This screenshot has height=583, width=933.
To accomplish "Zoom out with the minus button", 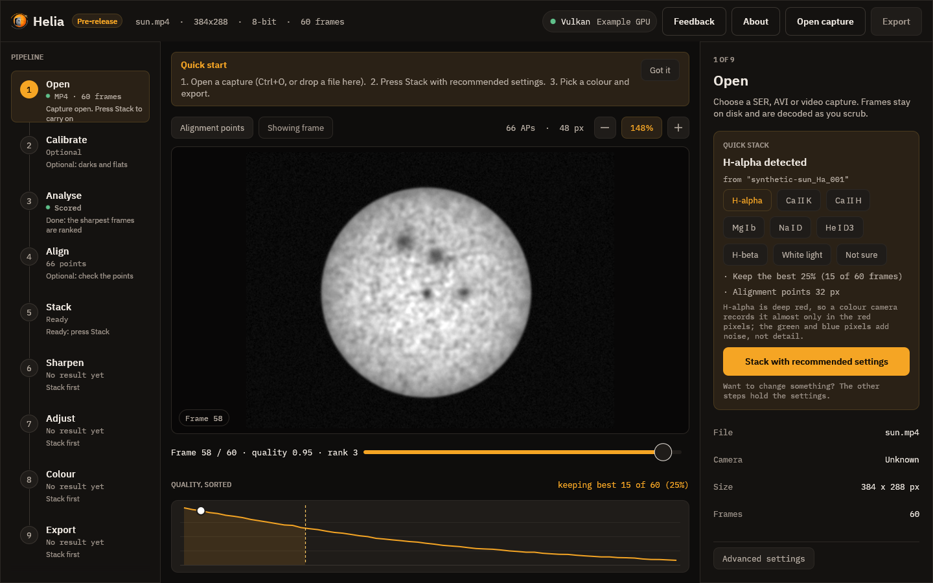I will coord(605,128).
